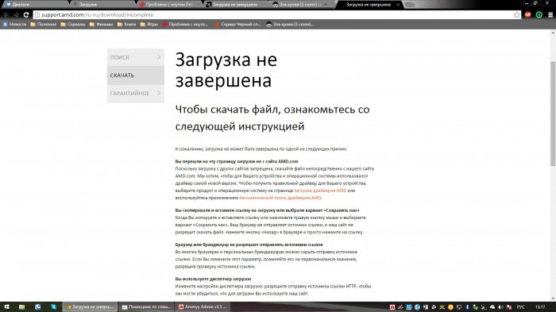This screenshot has width=556, height=312.
Task: Open the Зов крови (3 сезон)... bookmark
Action: (290, 25)
